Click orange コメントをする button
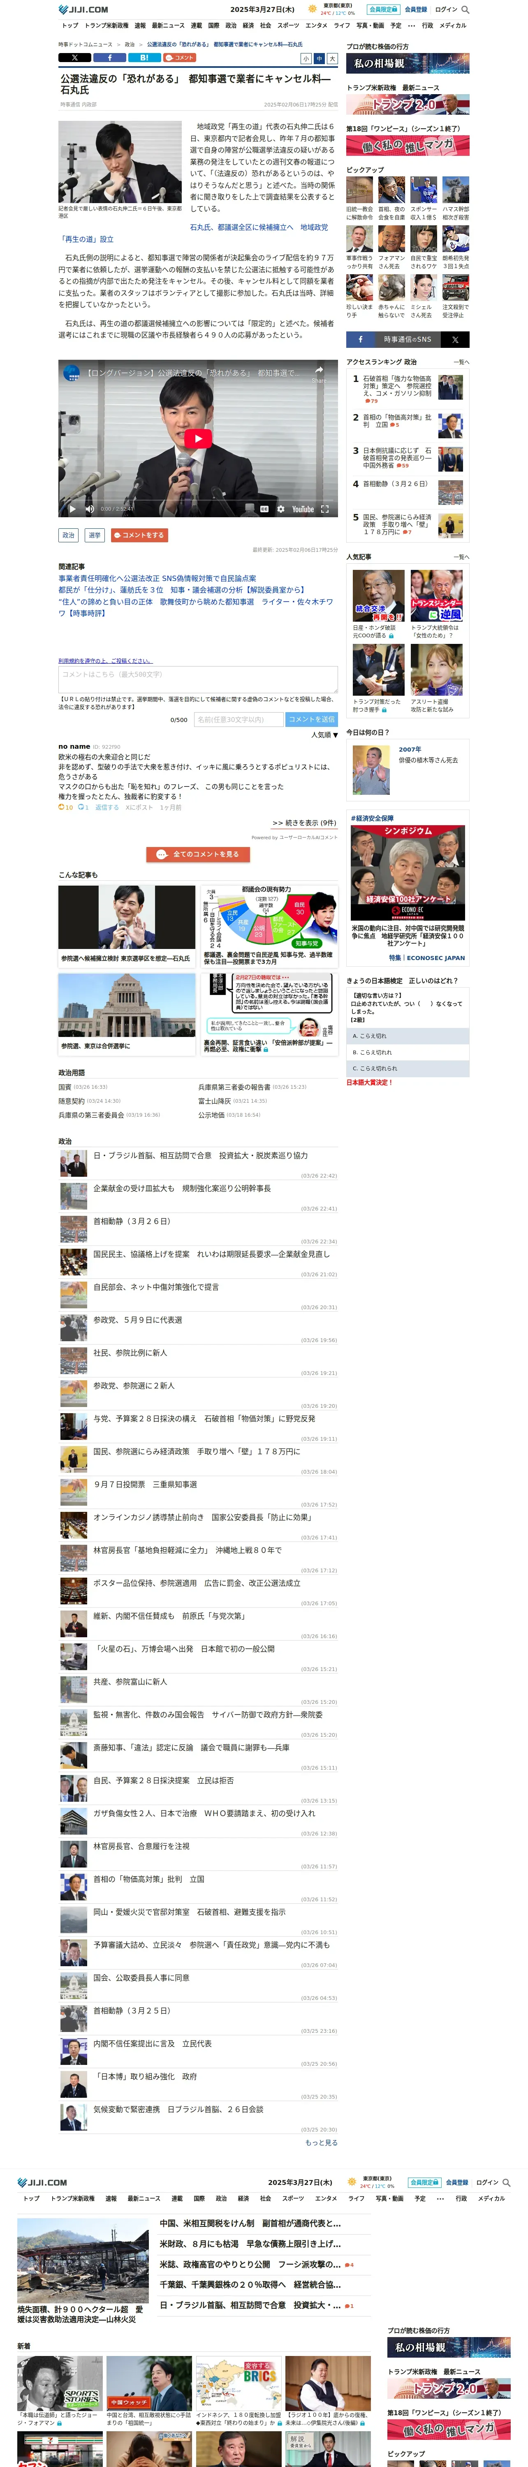This screenshot has width=528, height=2467. point(140,535)
